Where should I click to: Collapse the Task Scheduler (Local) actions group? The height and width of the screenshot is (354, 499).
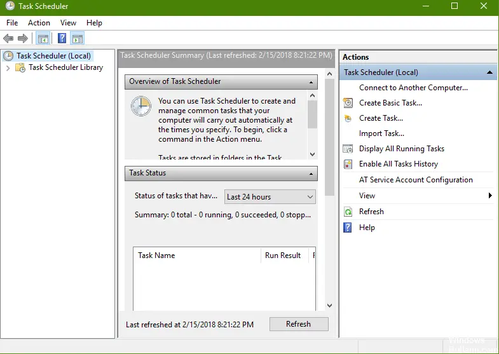click(x=489, y=72)
